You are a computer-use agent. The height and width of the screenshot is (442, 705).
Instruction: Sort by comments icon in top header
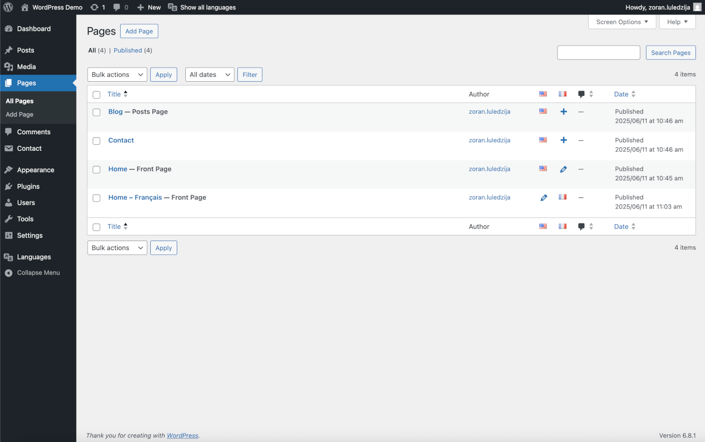click(x=585, y=94)
